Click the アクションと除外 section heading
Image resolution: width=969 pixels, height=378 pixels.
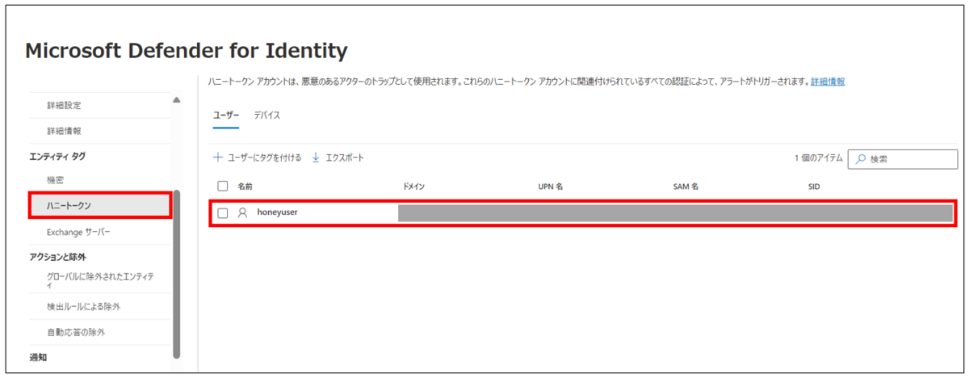coord(57,257)
